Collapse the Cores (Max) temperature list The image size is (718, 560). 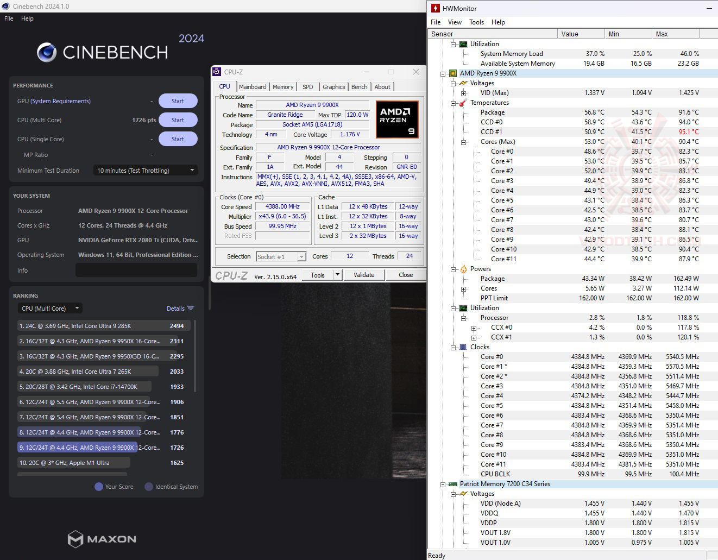pos(464,142)
